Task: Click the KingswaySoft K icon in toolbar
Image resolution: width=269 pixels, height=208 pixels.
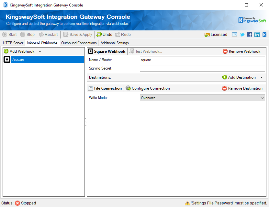Action: point(264,35)
